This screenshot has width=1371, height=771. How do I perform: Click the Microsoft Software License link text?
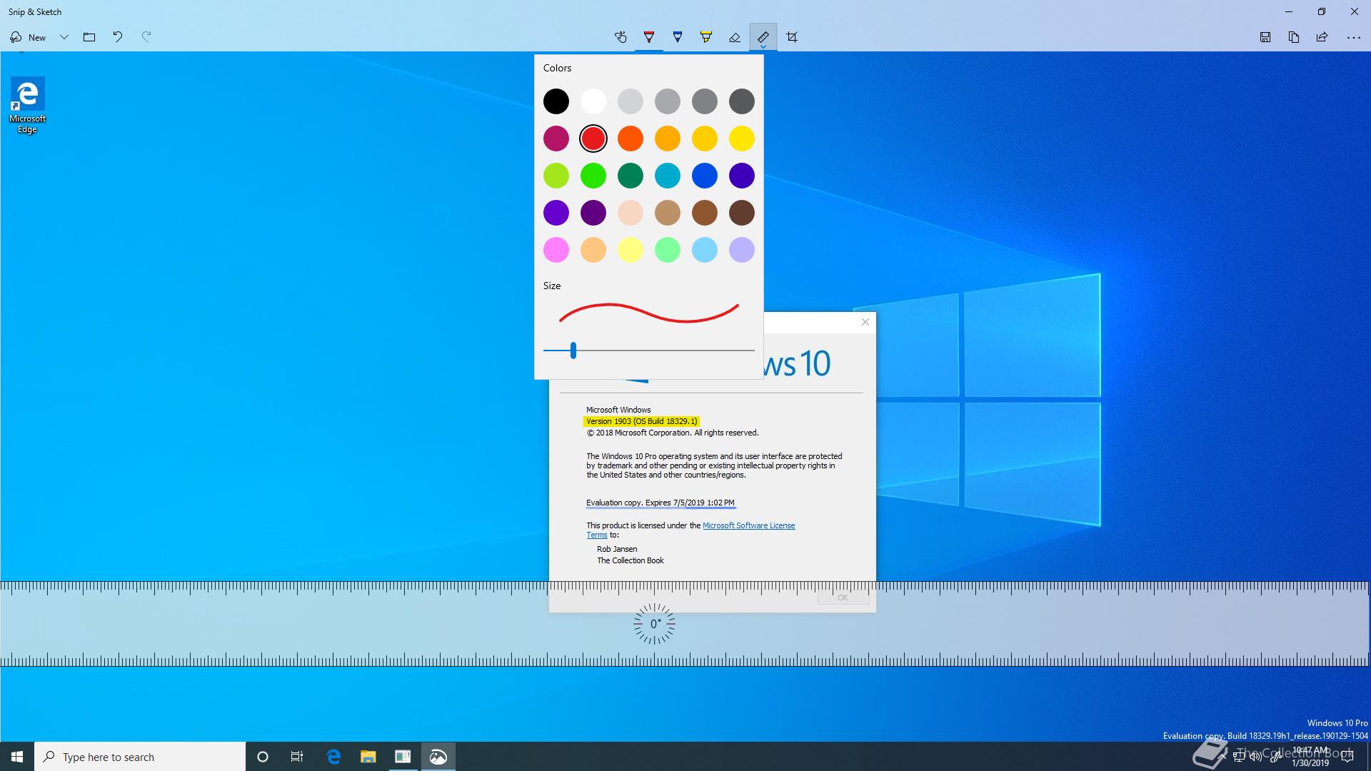click(748, 525)
